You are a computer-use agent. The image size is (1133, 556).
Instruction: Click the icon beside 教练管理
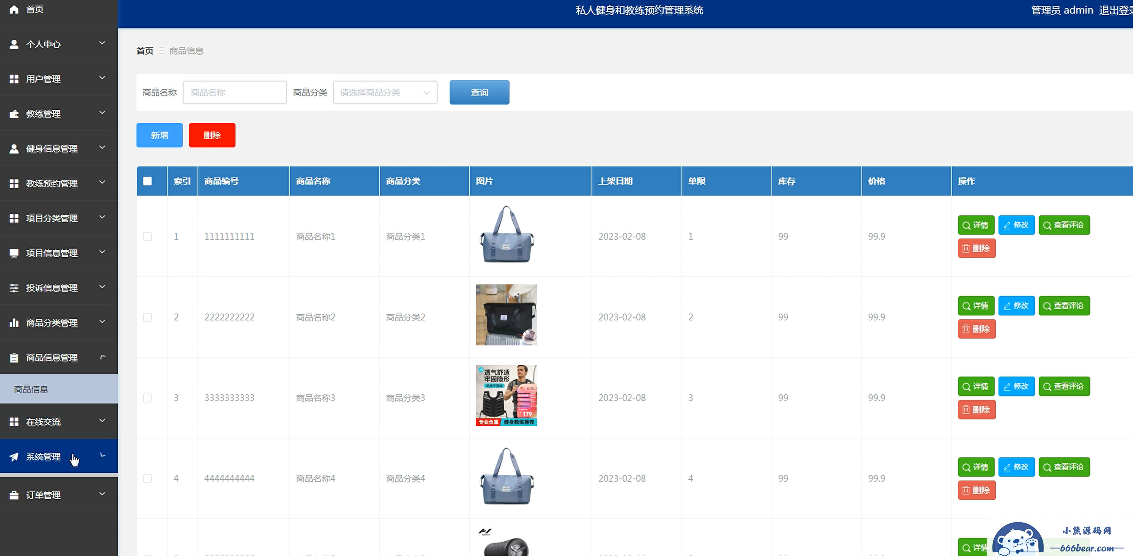[x=14, y=114]
